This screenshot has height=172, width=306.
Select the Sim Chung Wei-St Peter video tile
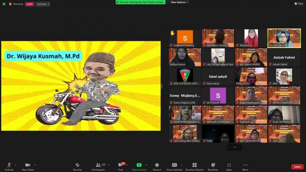point(185,134)
